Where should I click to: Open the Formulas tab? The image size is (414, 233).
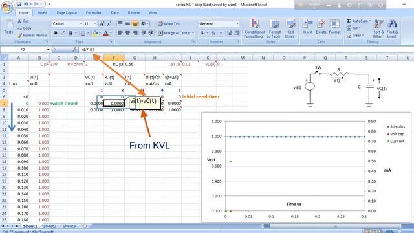point(93,13)
